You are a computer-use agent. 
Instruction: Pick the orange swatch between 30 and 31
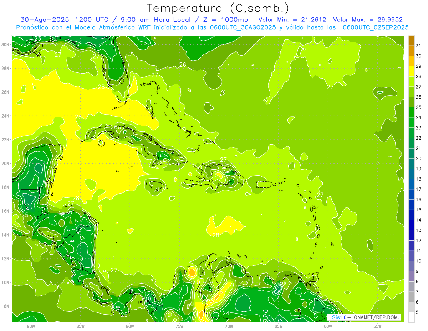point(411,51)
